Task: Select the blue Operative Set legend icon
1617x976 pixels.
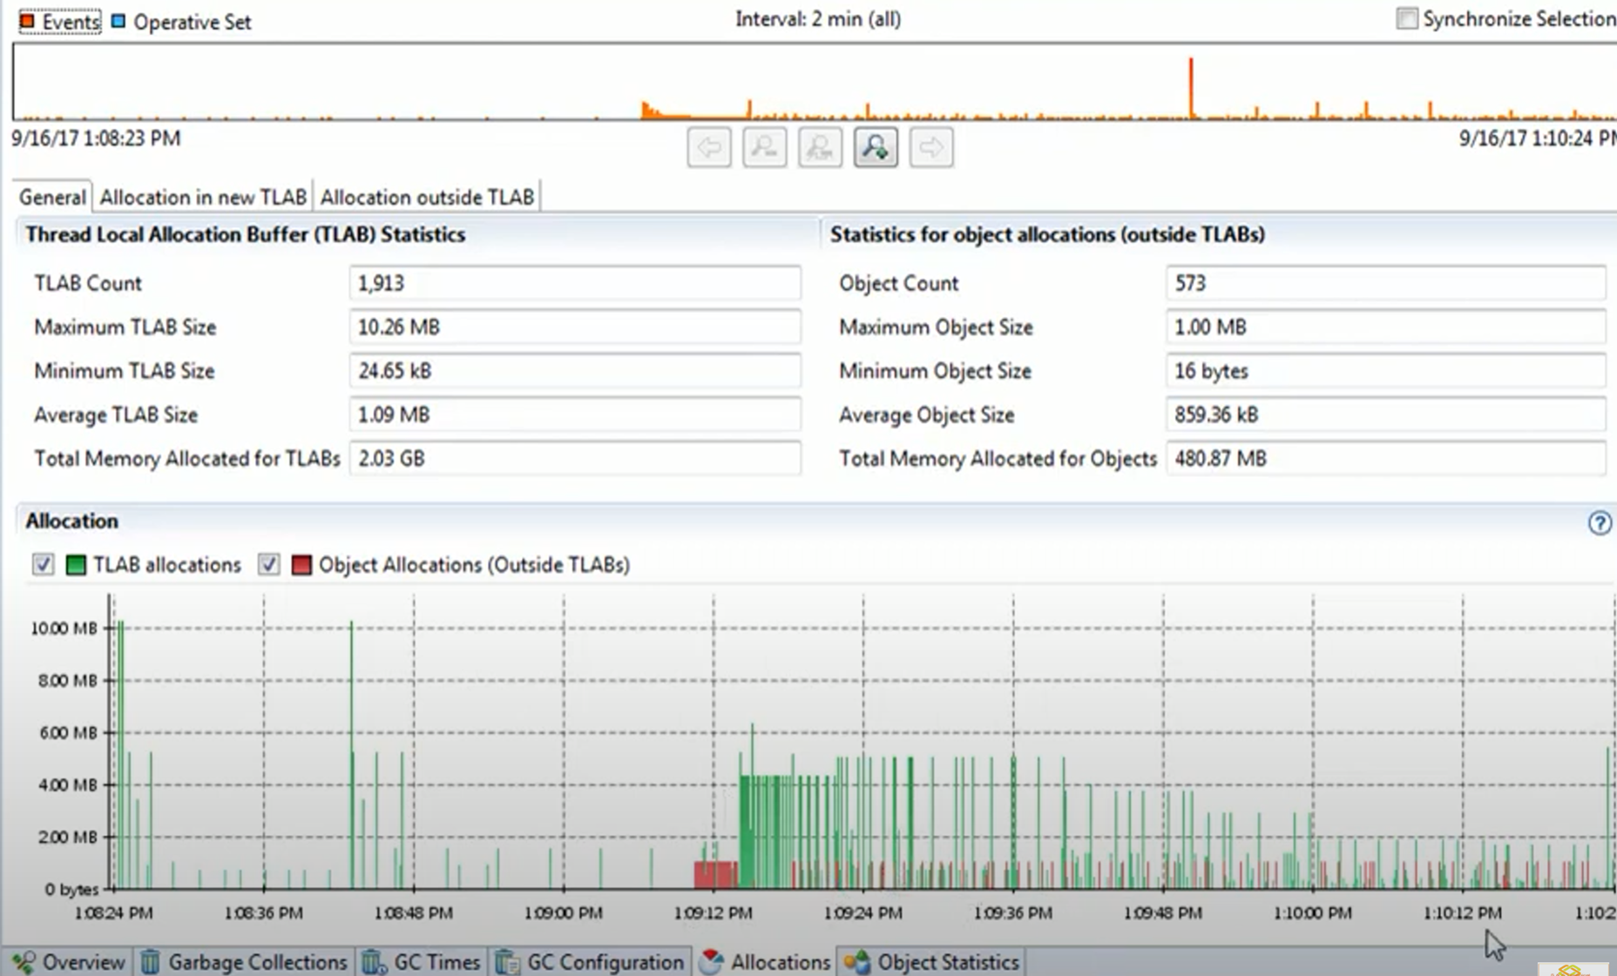Action: [118, 21]
